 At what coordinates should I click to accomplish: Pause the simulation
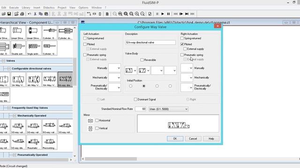[168, 14]
